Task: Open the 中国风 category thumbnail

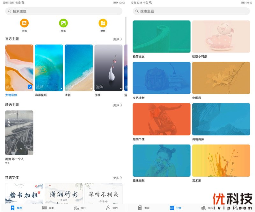Action: point(221,77)
